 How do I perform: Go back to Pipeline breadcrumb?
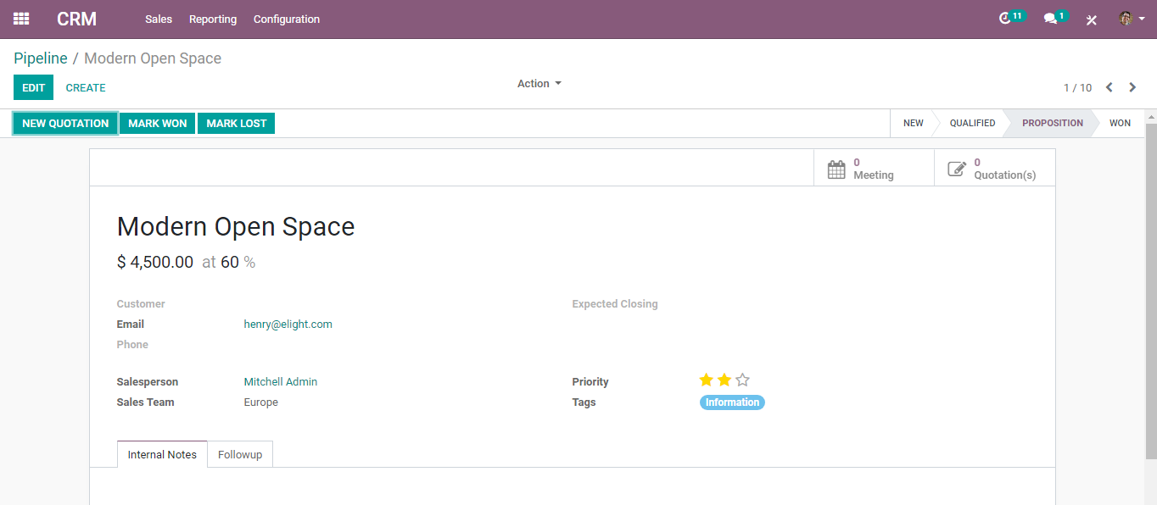[x=41, y=58]
